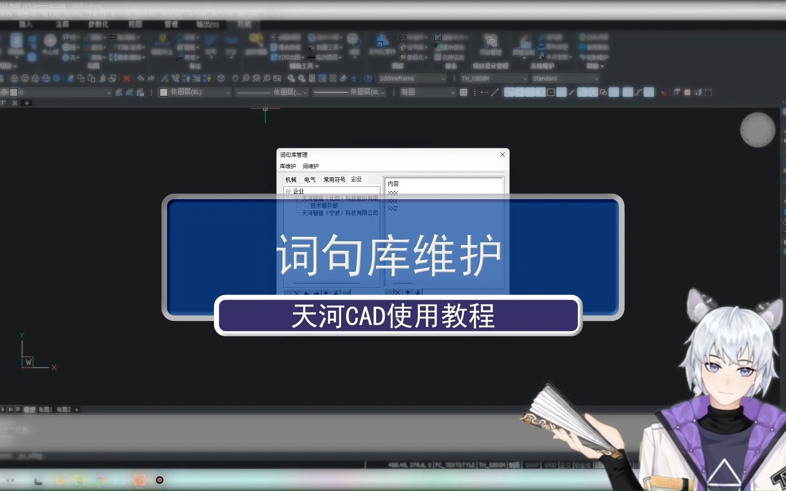
Task: Select 技术服务部 in the tree
Action: tap(324, 205)
